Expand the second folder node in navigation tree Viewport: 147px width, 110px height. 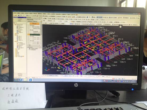point(15,34)
